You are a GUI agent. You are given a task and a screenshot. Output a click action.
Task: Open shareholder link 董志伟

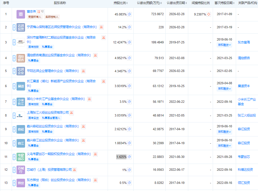[32, 12]
